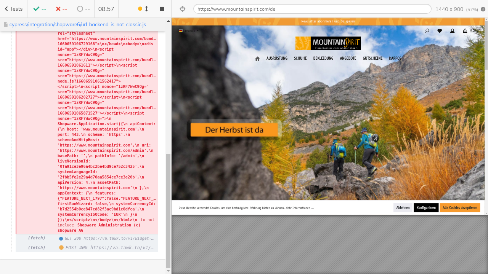Go back to the Tests list
Image resolution: width=488 pixels, height=274 pixels.
point(13,9)
